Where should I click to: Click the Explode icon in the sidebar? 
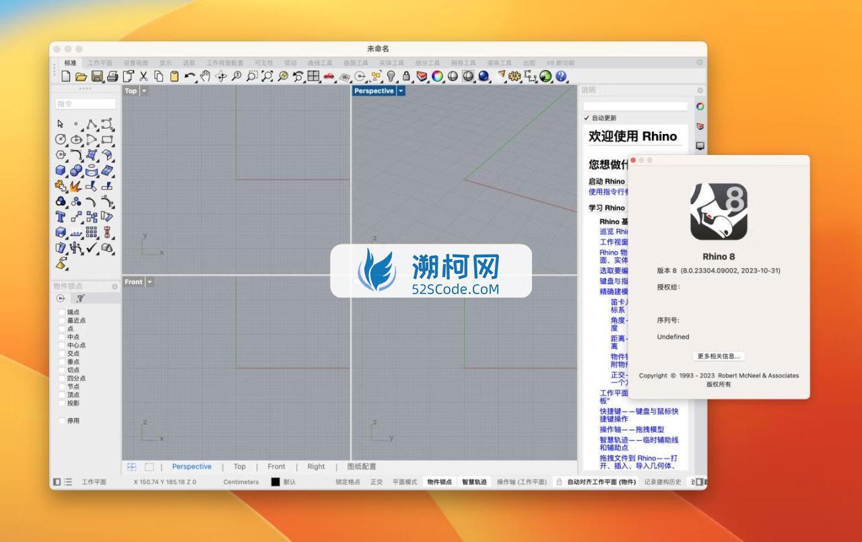tap(76, 187)
